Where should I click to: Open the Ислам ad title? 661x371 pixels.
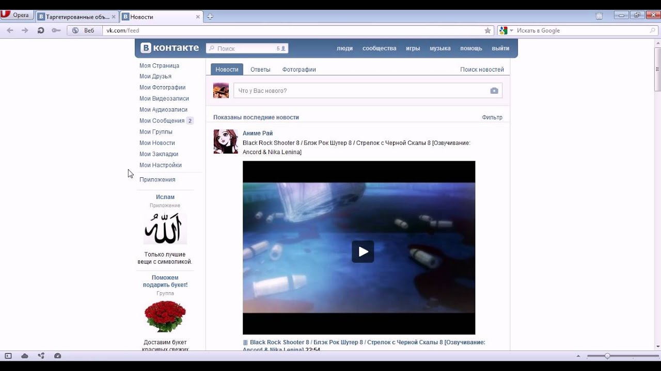pos(165,197)
